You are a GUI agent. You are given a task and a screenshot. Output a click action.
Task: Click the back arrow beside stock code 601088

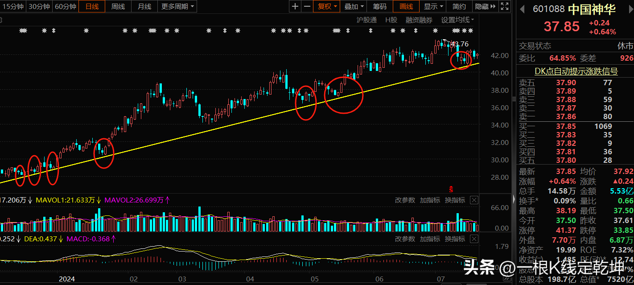click(x=523, y=9)
